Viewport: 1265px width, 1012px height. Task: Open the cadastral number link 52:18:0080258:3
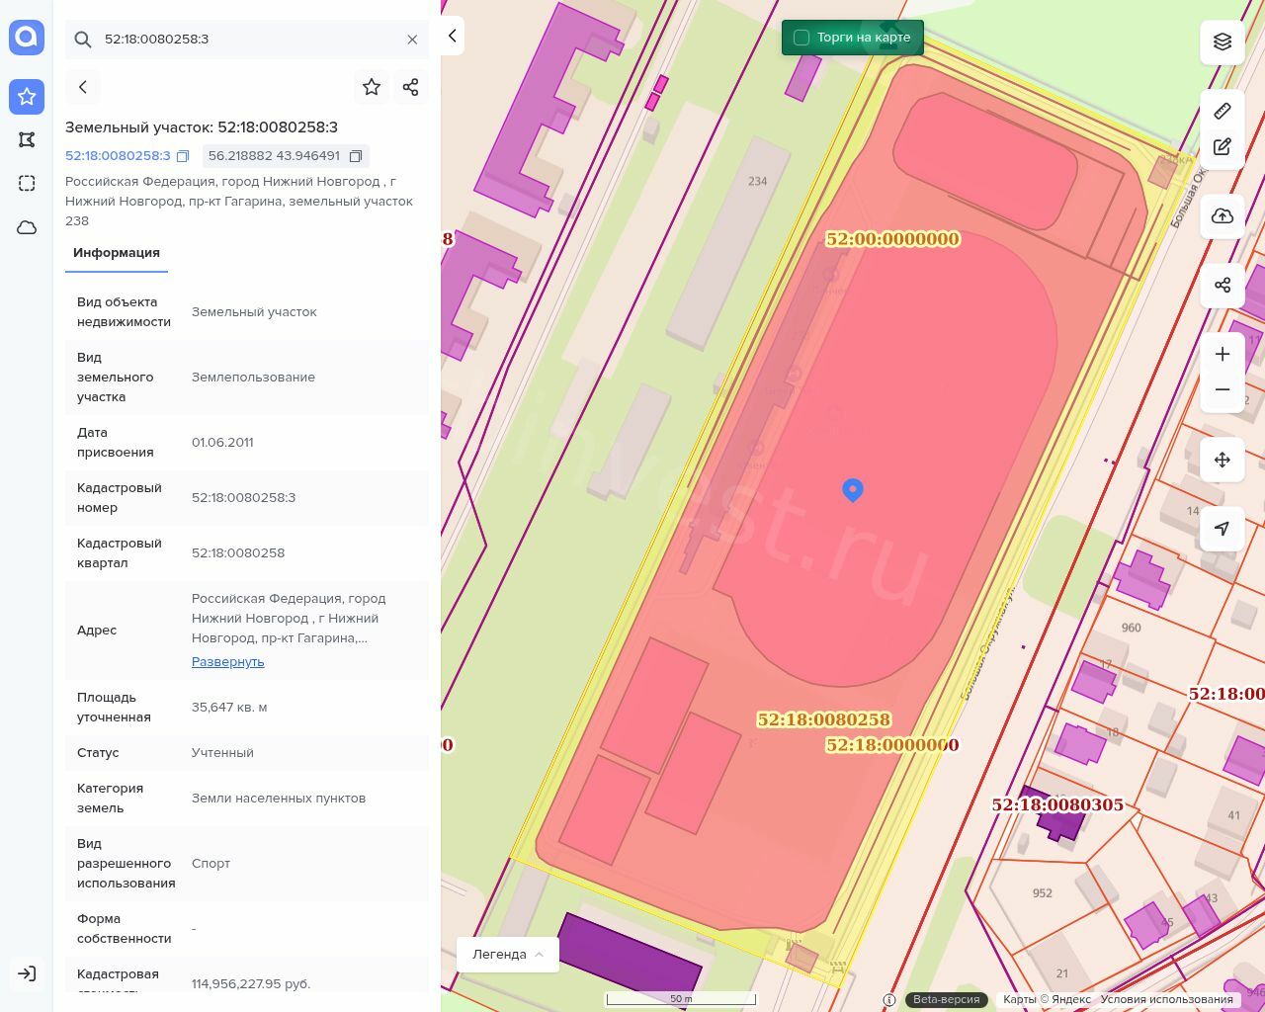118,156
